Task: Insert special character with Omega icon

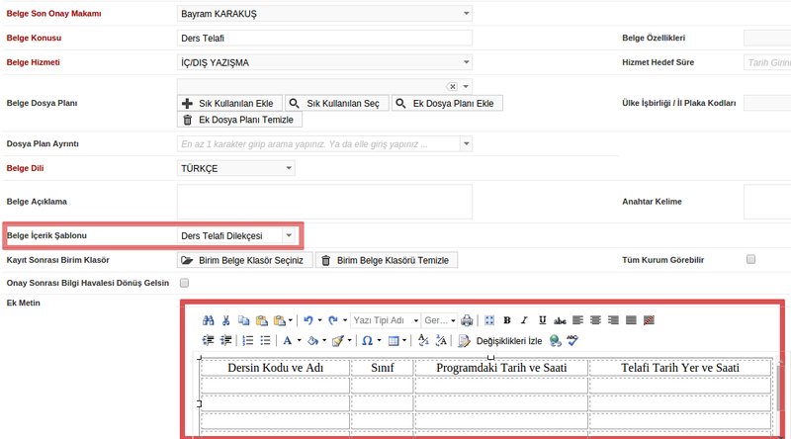Action: (x=366, y=340)
